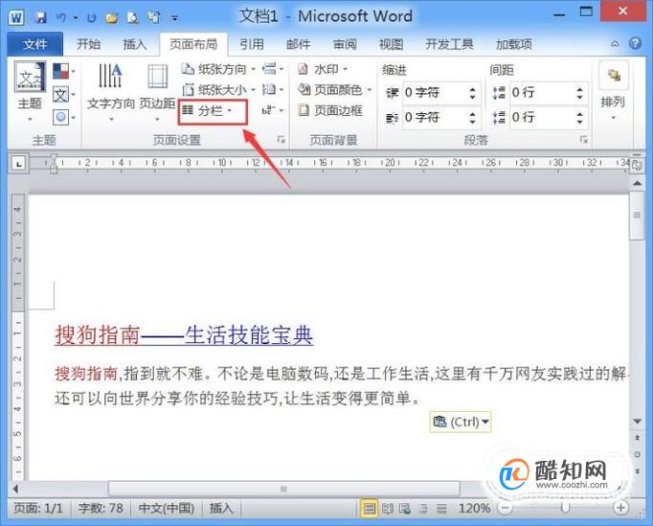The image size is (653, 526).
Task: Switch to the 插入 tab
Action: [135, 44]
